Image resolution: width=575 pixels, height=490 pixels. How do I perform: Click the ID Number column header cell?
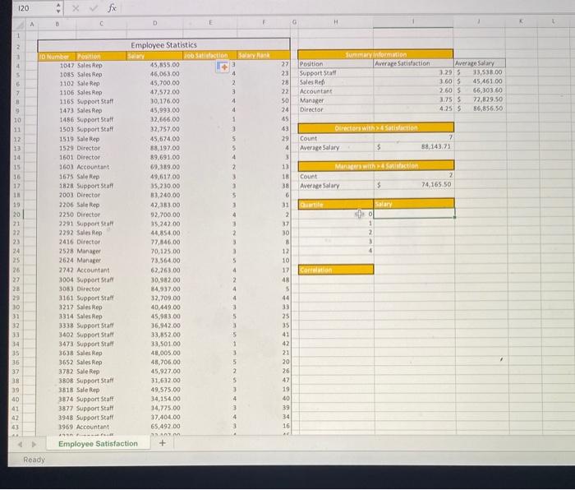(57, 57)
